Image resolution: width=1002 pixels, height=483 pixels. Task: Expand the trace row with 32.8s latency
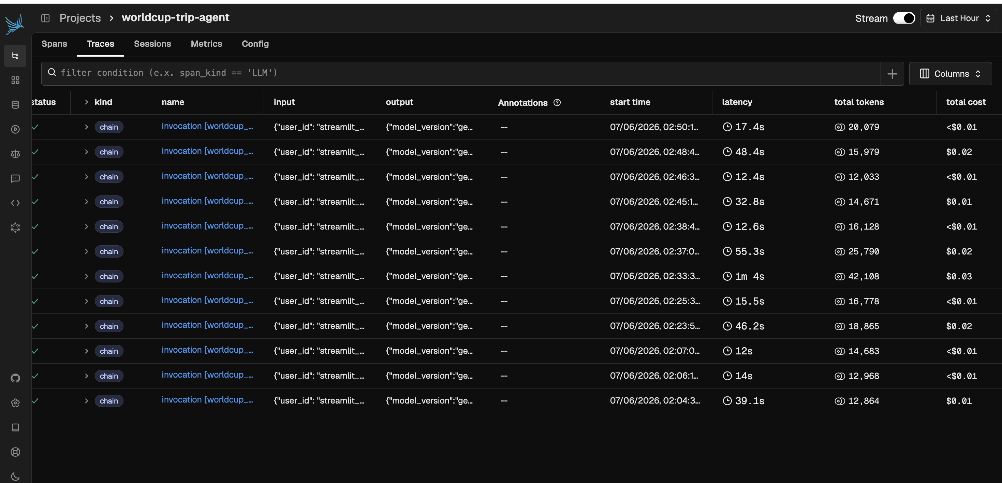coord(86,202)
